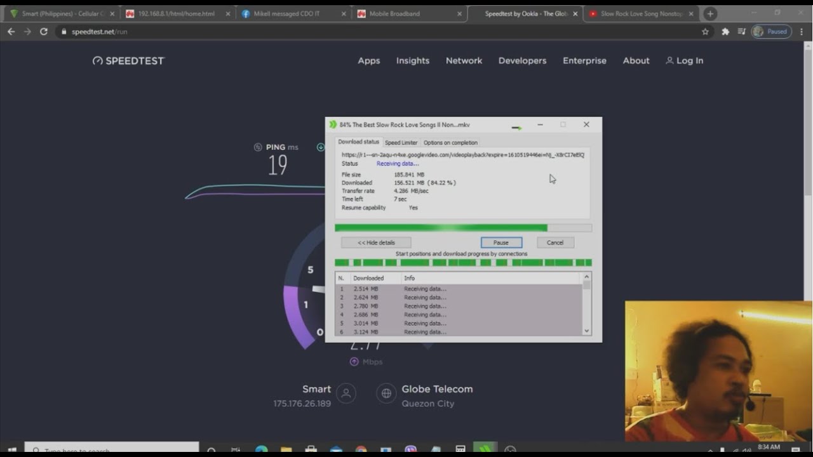Open the Chrome extensions puzzle icon
Viewport: 813px width, 457px height.
pos(725,31)
